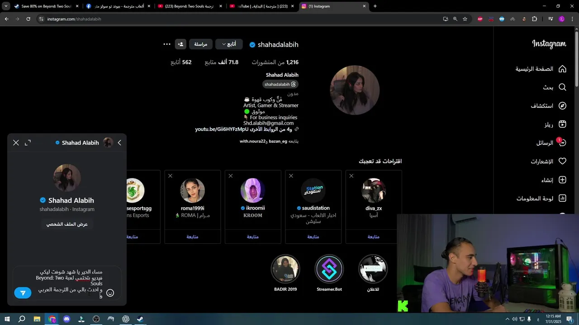Open Create (plus) in the sidebar
Image resolution: width=579 pixels, height=325 pixels.
click(554, 180)
